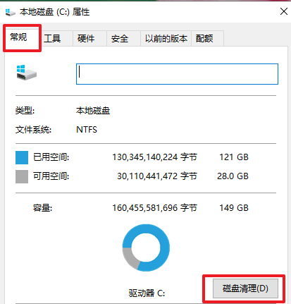Open the 以前的版本 tab

166,38
